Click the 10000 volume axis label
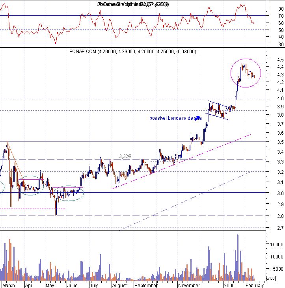Screen dimensions: 285x288 [277, 257]
